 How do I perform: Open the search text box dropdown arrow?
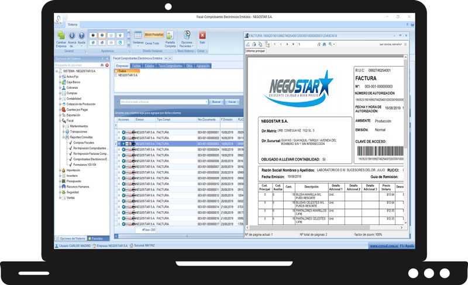coord(207,102)
